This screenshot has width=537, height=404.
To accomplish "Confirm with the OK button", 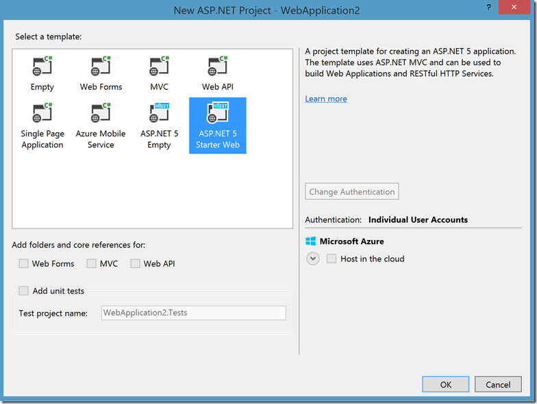I will pos(445,384).
